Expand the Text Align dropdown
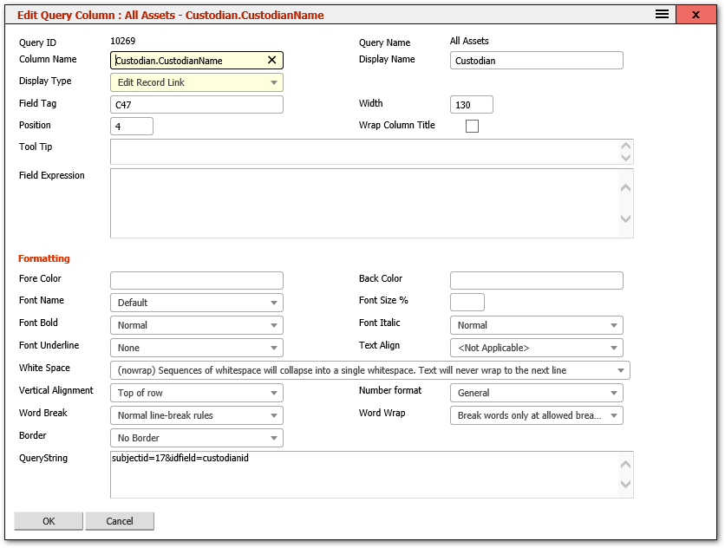The width and height of the screenshot is (725, 548). coord(615,347)
